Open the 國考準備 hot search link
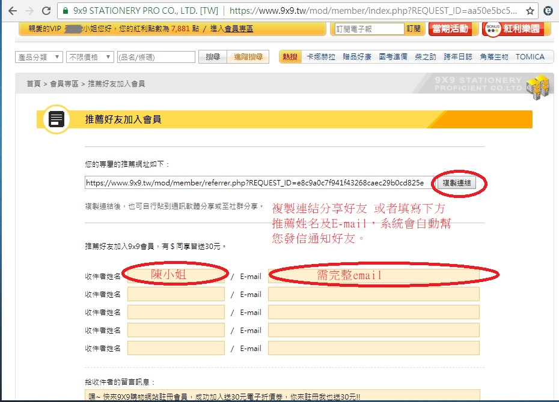 pyautogui.click(x=393, y=57)
